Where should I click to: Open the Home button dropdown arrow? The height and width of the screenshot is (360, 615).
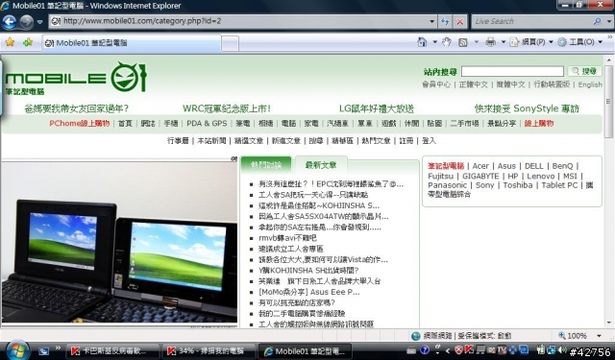[434, 42]
